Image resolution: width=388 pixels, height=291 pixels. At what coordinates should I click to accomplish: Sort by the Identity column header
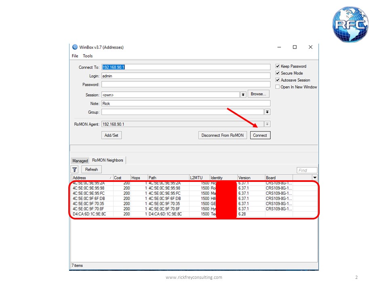pos(224,178)
